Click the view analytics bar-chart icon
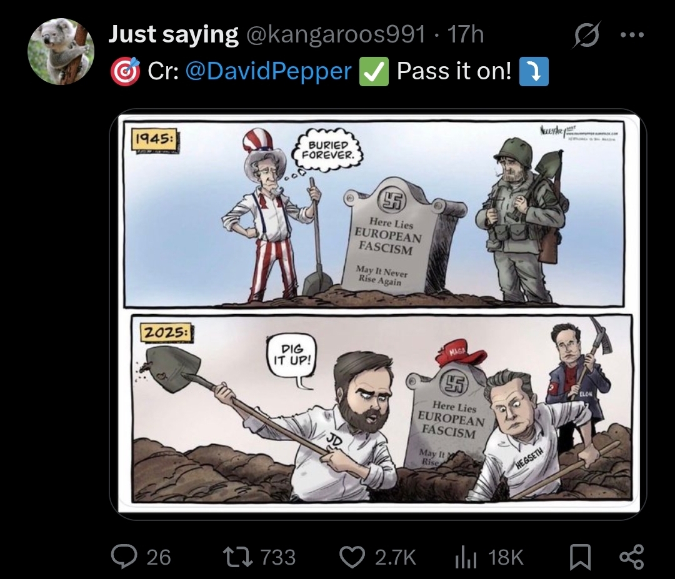Screen dimensions: 675x579 point(466,558)
